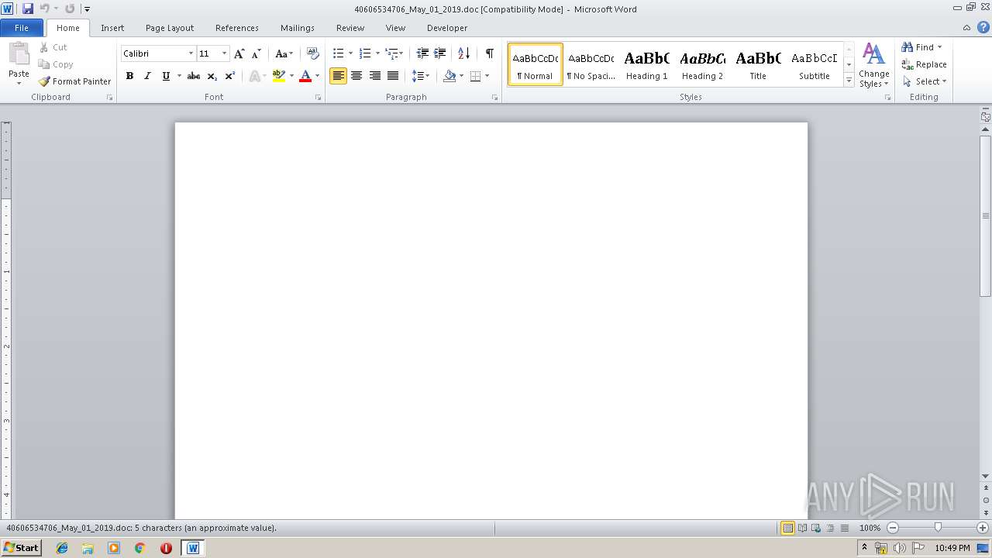992x558 pixels.
Task: Open the Font dialog launcher
Action: pos(319,98)
